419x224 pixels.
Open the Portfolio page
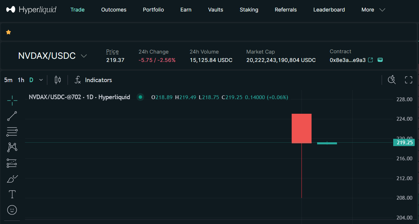click(153, 10)
